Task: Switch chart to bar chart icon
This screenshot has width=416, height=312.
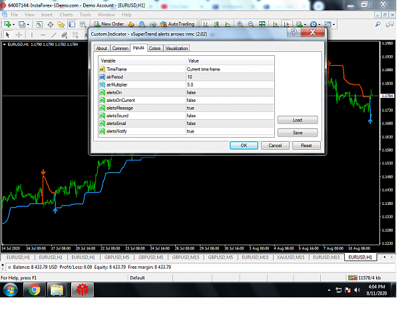Action: tap(206, 25)
